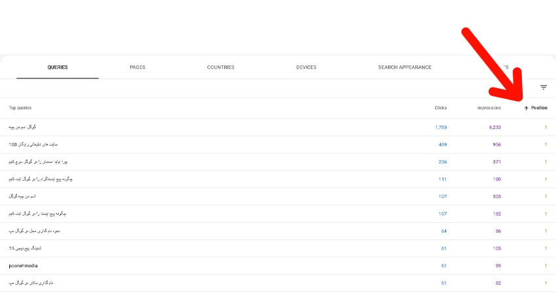Image resolution: width=556 pixels, height=294 pixels.
Task: Select the DEVICES tab
Action: click(306, 67)
